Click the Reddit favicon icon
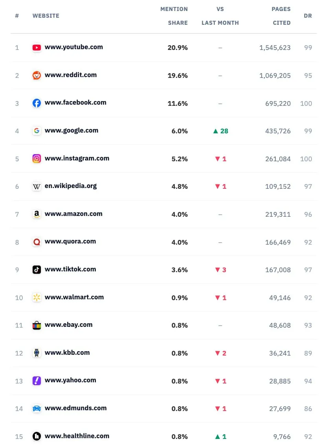This screenshot has height=448, width=330. click(37, 76)
